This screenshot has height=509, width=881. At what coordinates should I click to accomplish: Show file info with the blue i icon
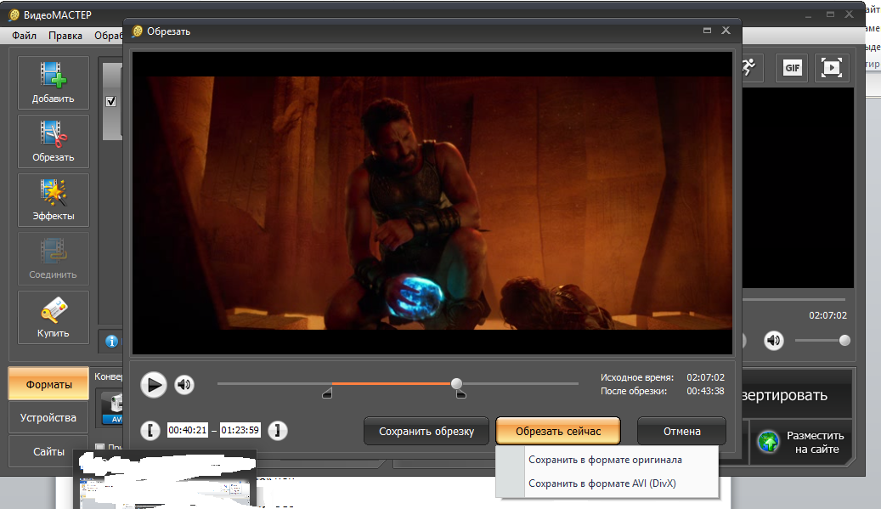[112, 341]
